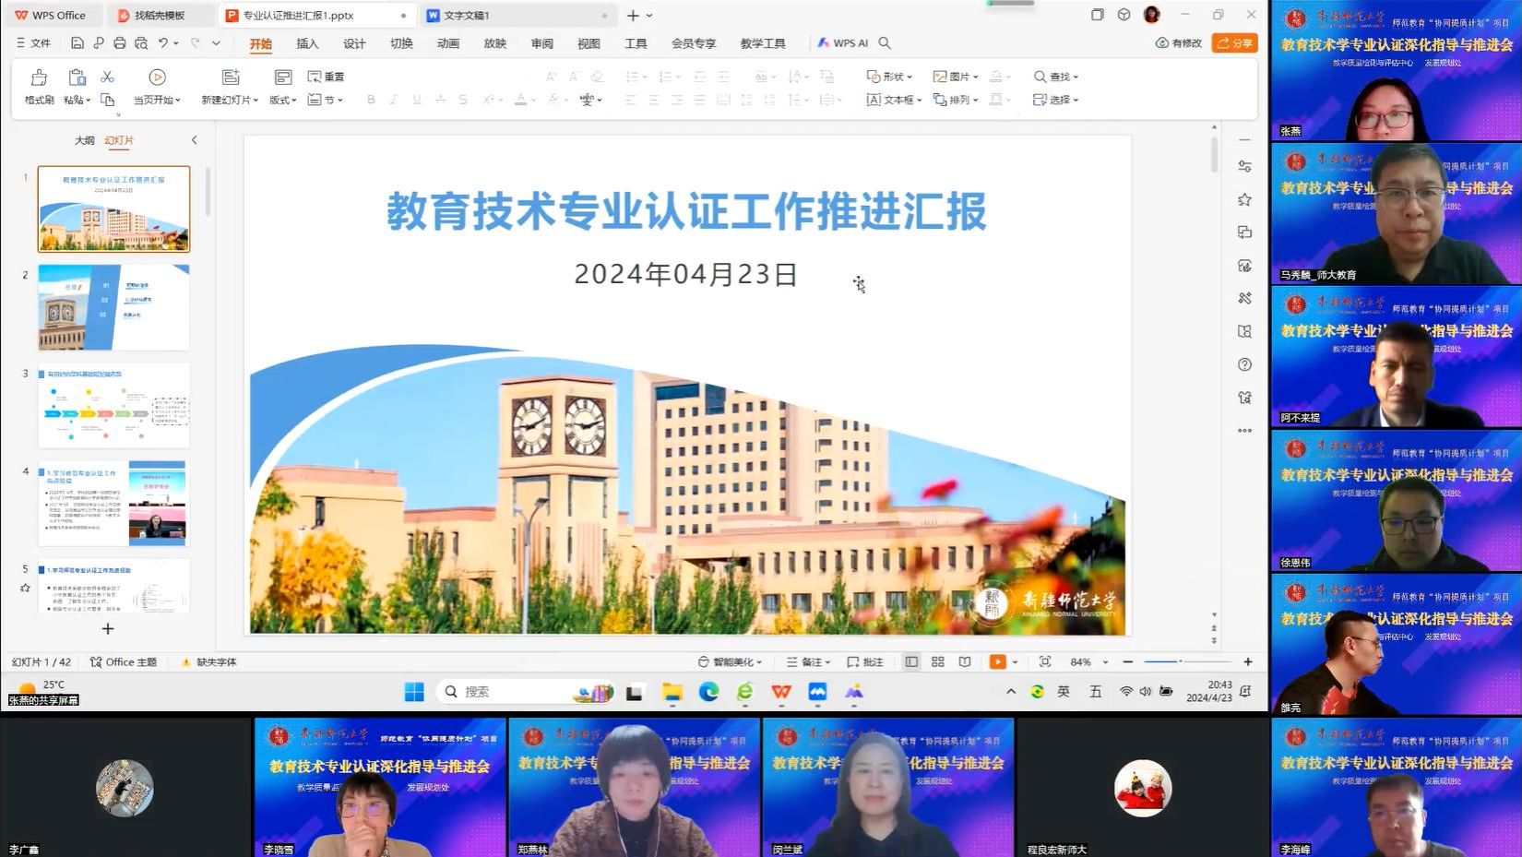This screenshot has height=857, width=1522.
Task: Open the Shapes (形状) dropdown
Action: (889, 77)
